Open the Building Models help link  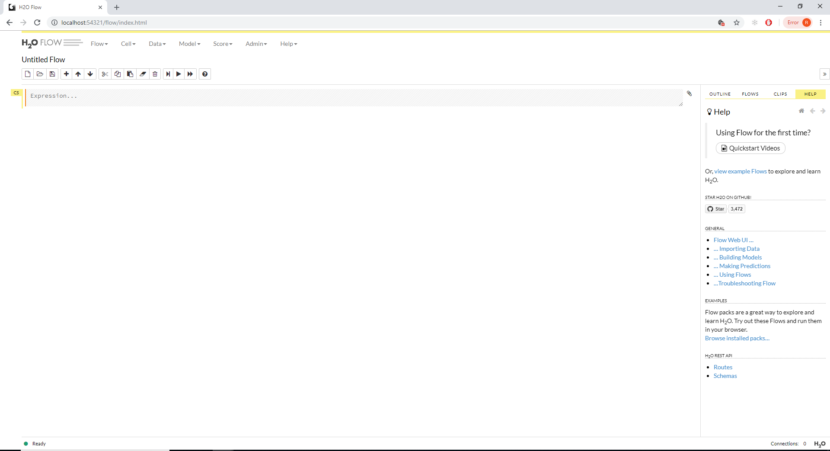click(738, 257)
